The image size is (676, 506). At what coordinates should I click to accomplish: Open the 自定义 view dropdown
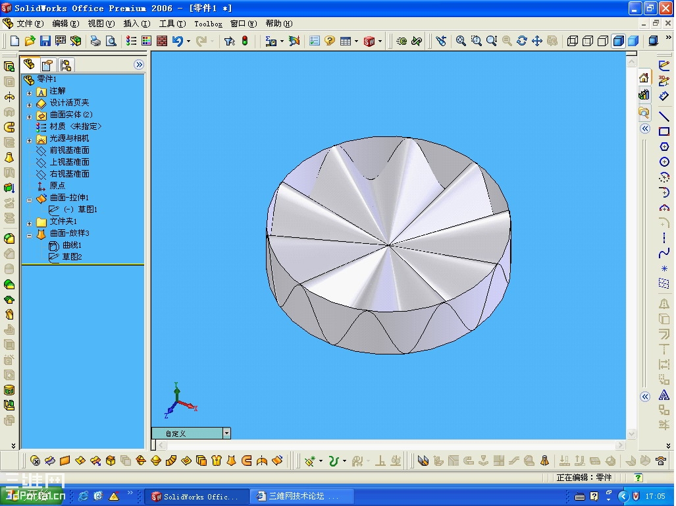(x=226, y=433)
